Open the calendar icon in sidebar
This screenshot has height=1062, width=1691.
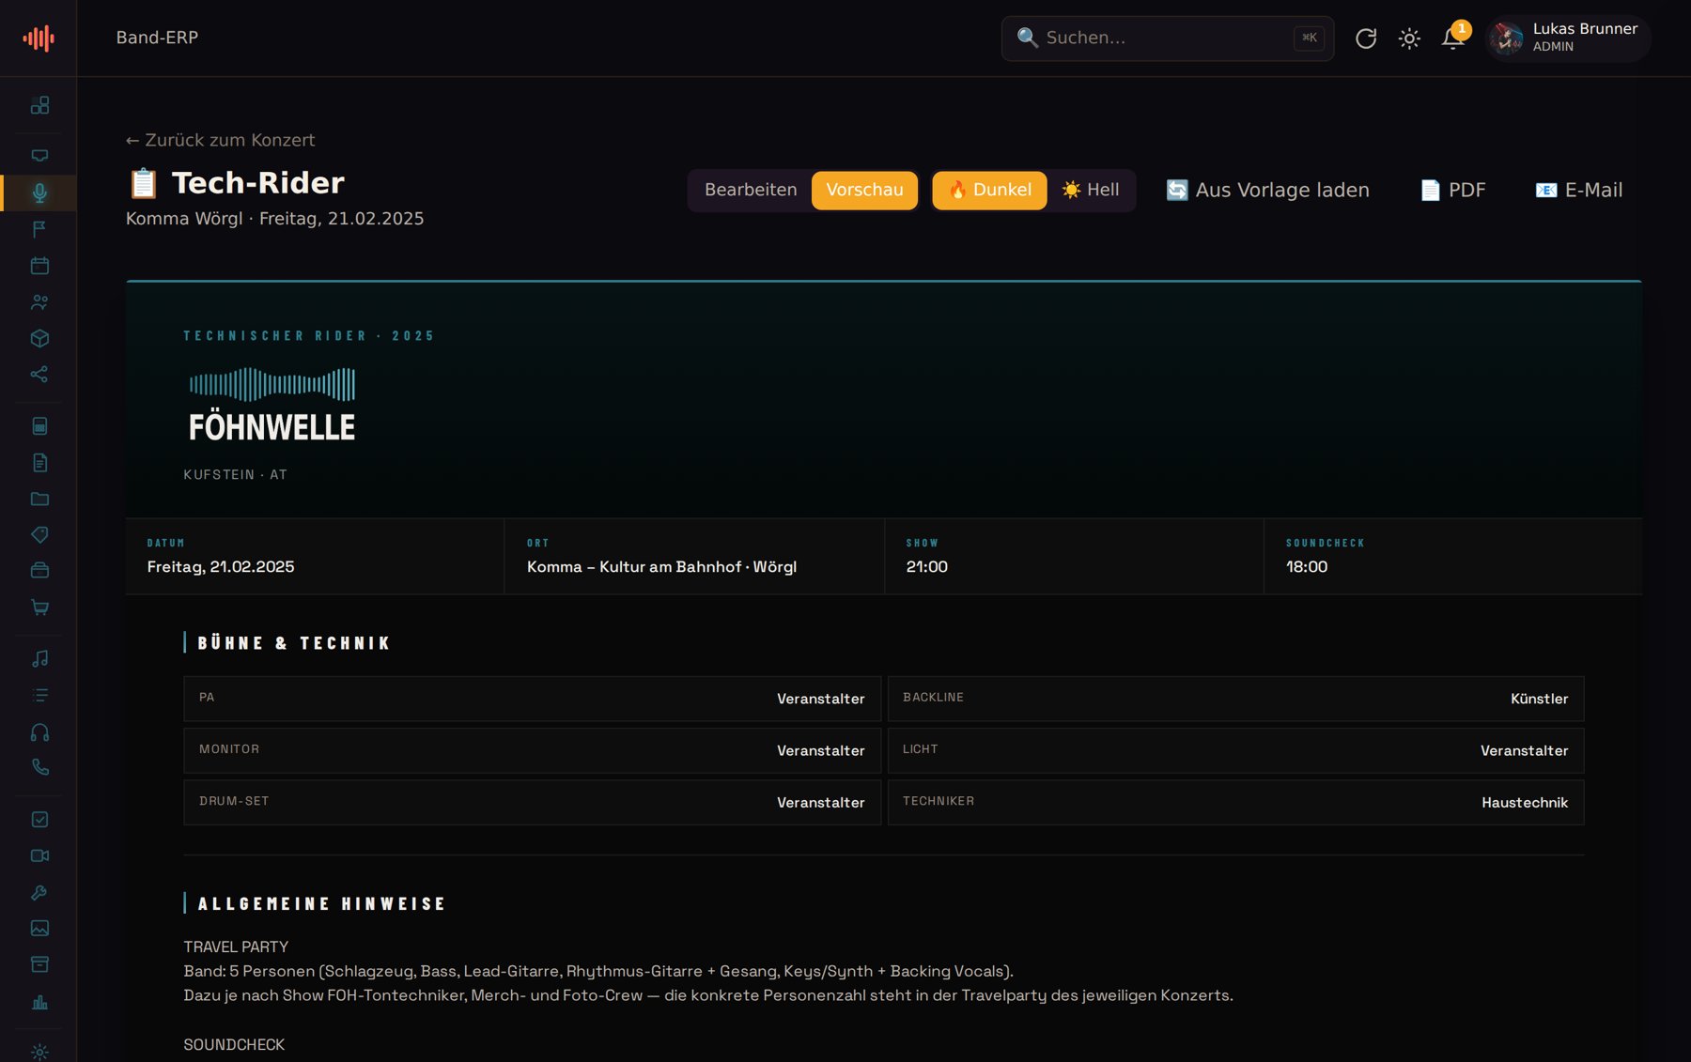point(39,266)
